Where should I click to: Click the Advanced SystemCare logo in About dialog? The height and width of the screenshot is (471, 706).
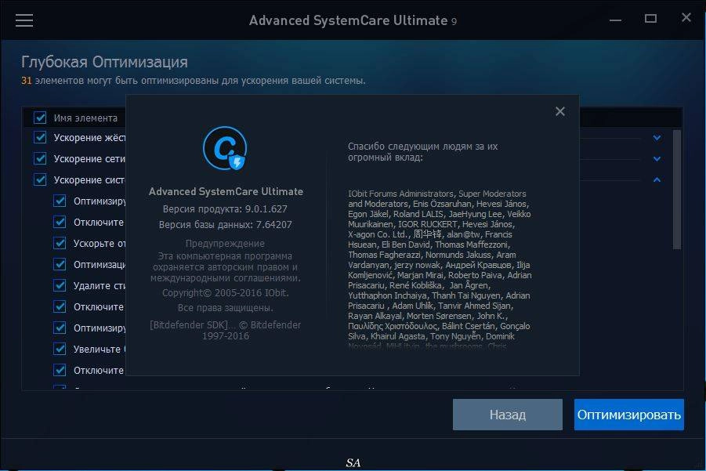225,148
